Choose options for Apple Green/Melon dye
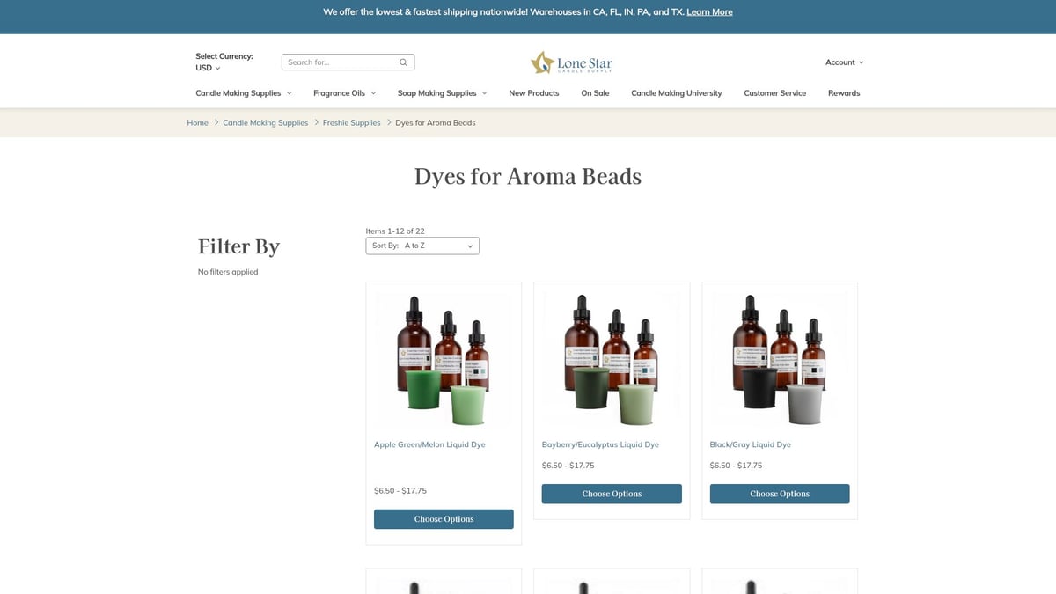Viewport: 1056px width, 594px height. pos(444,519)
